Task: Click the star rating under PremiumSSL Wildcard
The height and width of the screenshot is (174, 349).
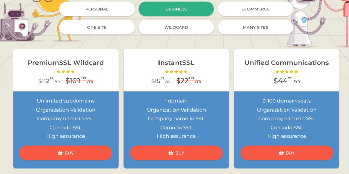Action: pos(66,72)
